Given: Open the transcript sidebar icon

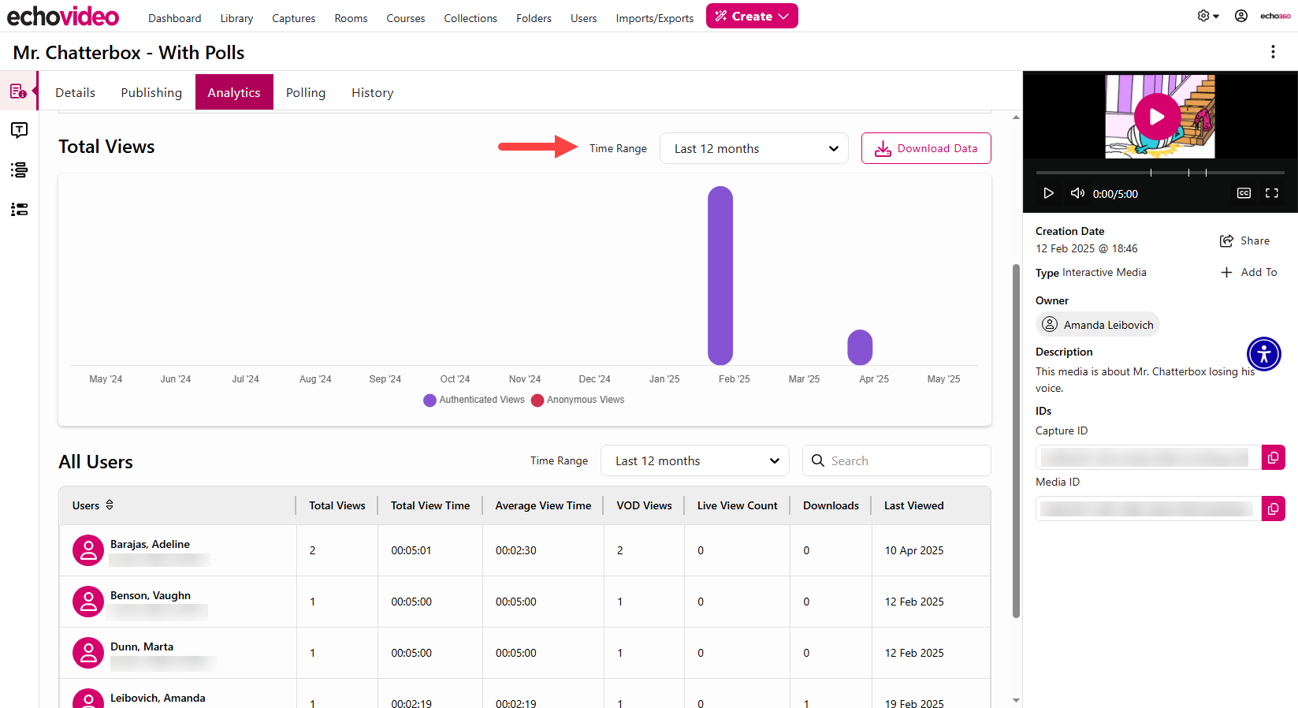Looking at the screenshot, I should click(x=19, y=130).
